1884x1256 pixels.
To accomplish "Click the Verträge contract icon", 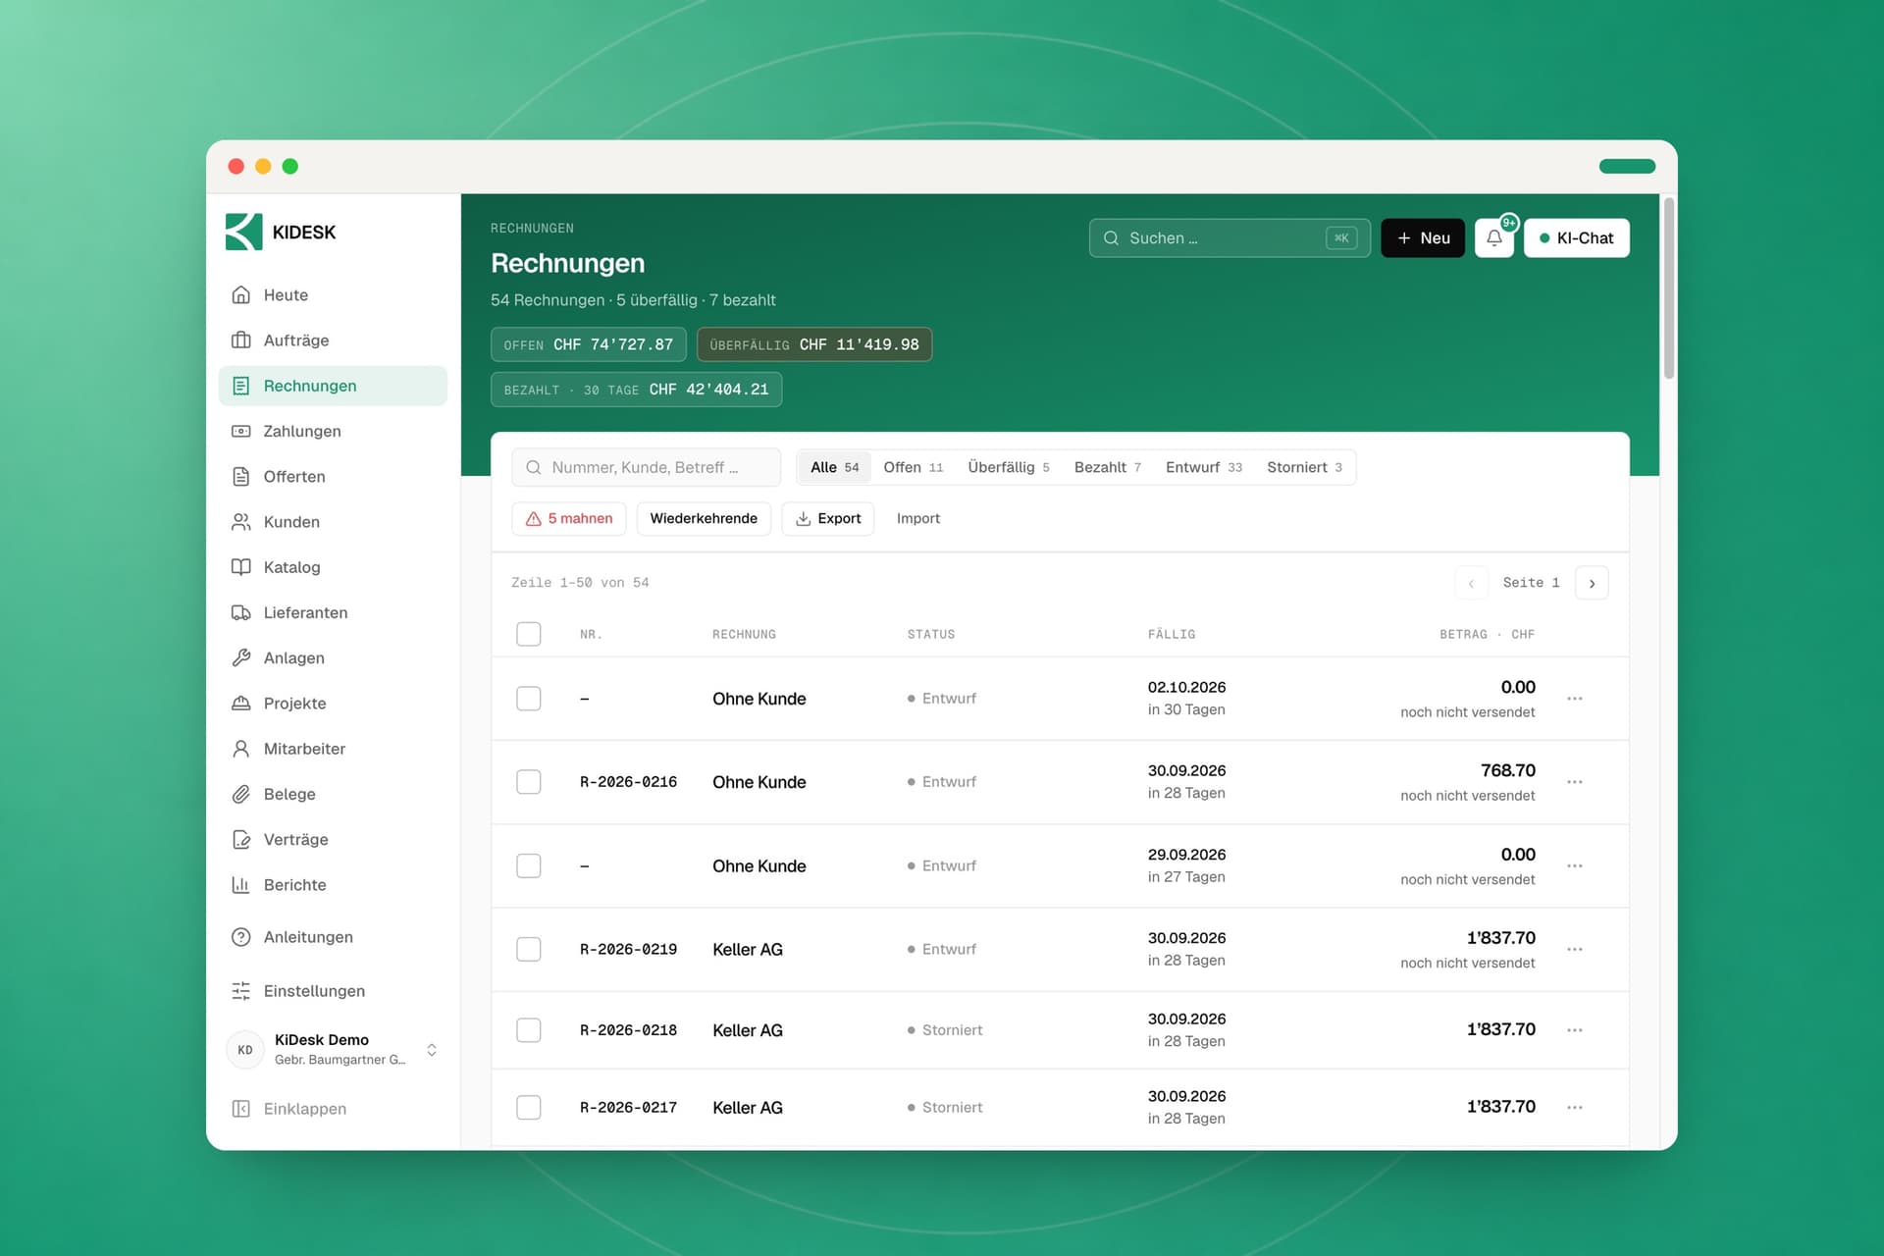I will pyautogui.click(x=240, y=839).
